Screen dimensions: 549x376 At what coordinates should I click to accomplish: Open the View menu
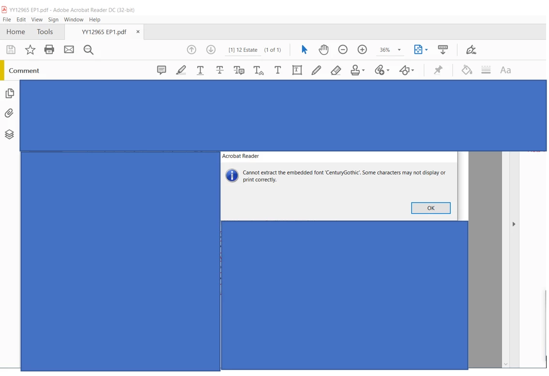[x=37, y=19]
